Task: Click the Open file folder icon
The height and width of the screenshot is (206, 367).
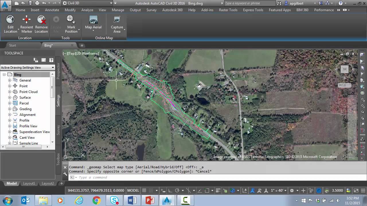Action: pos(23,3)
